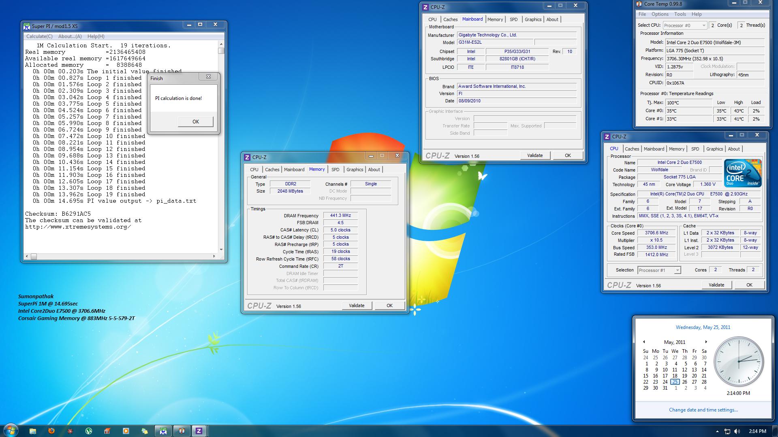Click the Core Speed value 3706.6 MHz

[656, 233]
